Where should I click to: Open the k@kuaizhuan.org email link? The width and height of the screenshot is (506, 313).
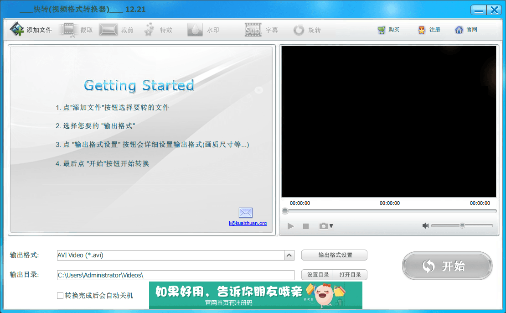pyautogui.click(x=248, y=223)
